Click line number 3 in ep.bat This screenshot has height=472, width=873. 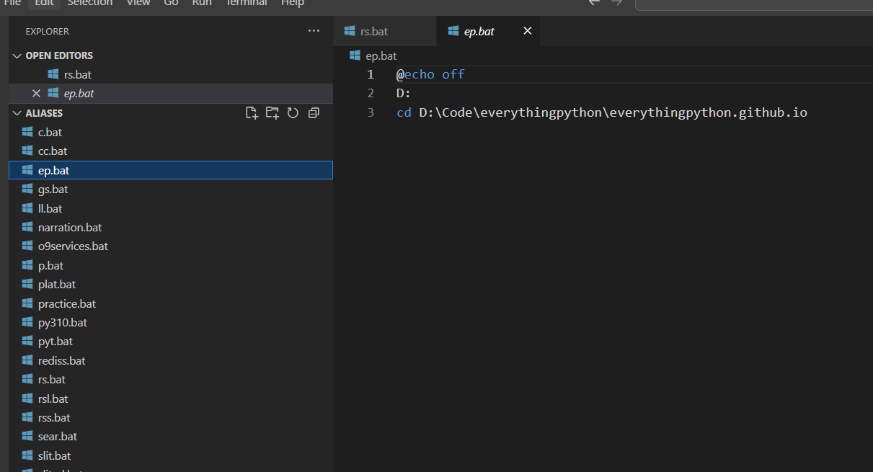[x=370, y=112]
